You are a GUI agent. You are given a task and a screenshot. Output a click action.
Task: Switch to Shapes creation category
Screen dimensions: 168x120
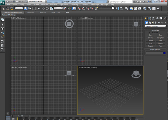150,23
